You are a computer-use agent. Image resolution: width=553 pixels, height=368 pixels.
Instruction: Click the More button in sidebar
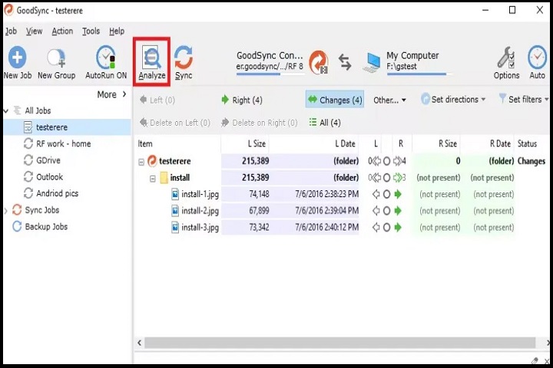pyautogui.click(x=112, y=94)
